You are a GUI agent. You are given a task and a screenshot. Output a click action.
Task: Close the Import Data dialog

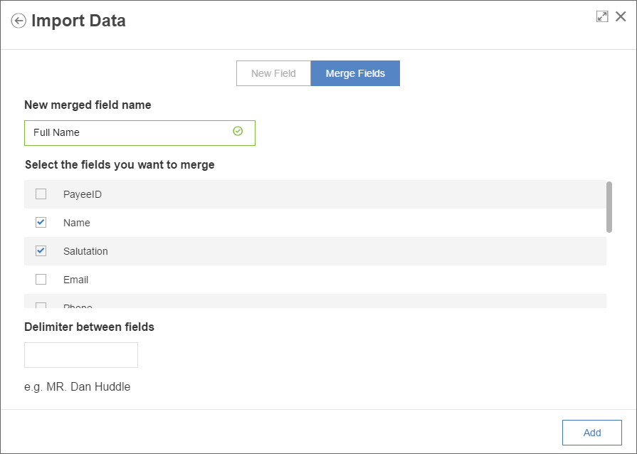tap(621, 16)
